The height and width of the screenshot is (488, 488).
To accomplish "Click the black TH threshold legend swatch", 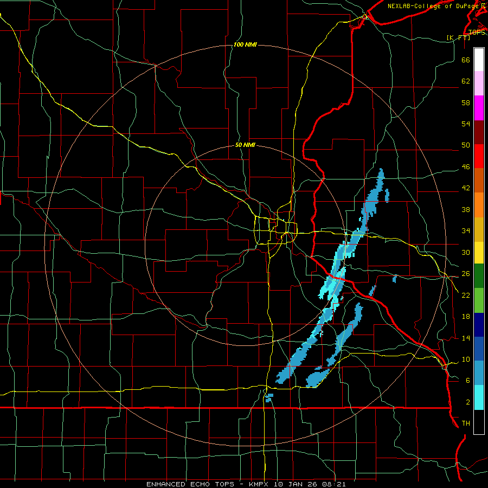I will click(479, 422).
